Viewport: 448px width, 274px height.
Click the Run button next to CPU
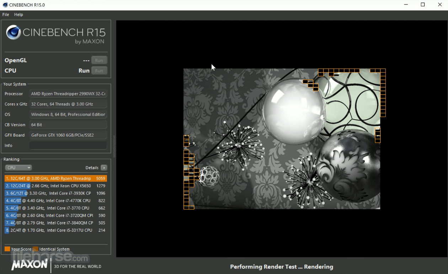click(x=99, y=70)
